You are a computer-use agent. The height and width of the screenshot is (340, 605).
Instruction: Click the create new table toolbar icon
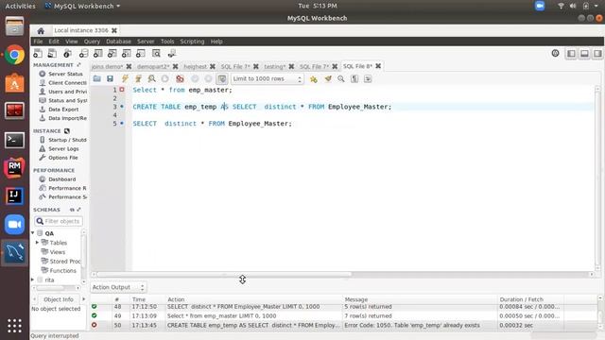tap(98, 54)
